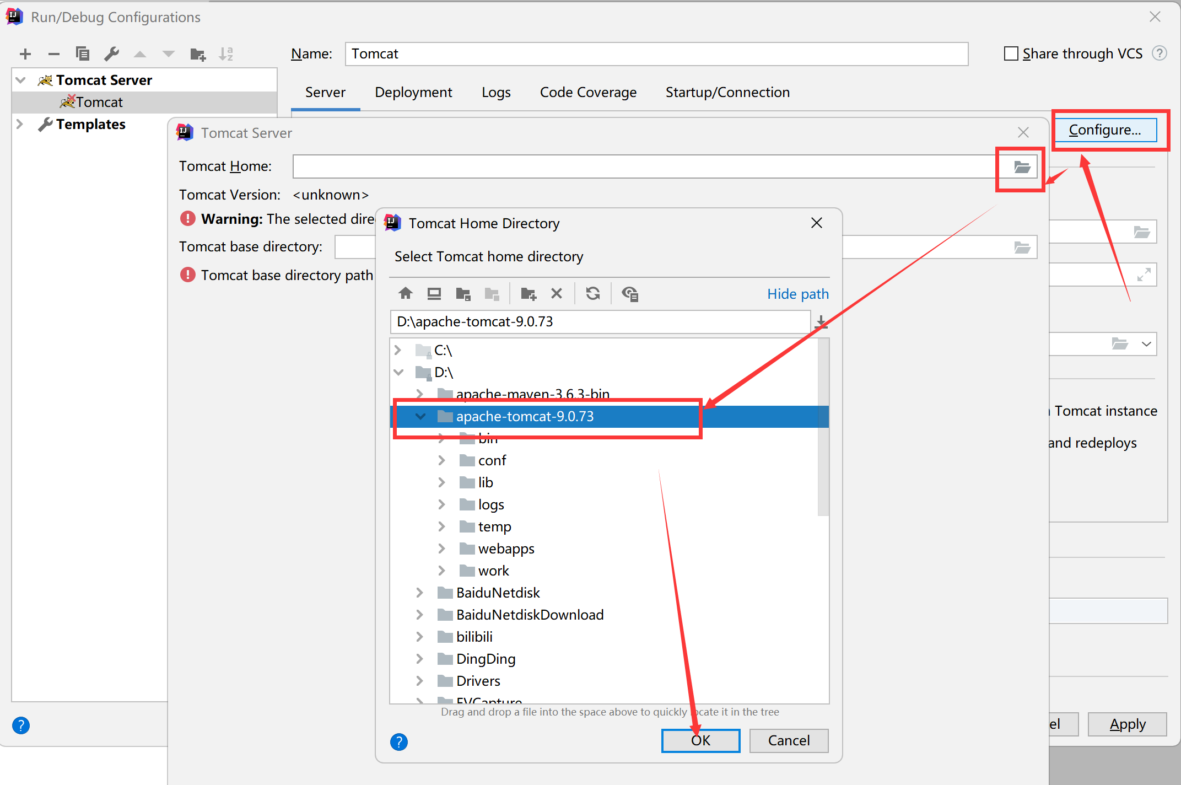Expand the lib folder
The image size is (1181, 785).
441,482
